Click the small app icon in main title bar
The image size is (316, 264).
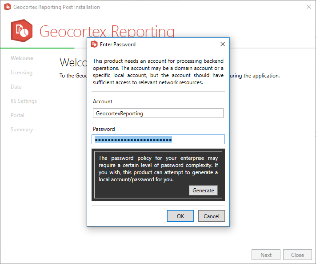8,7
